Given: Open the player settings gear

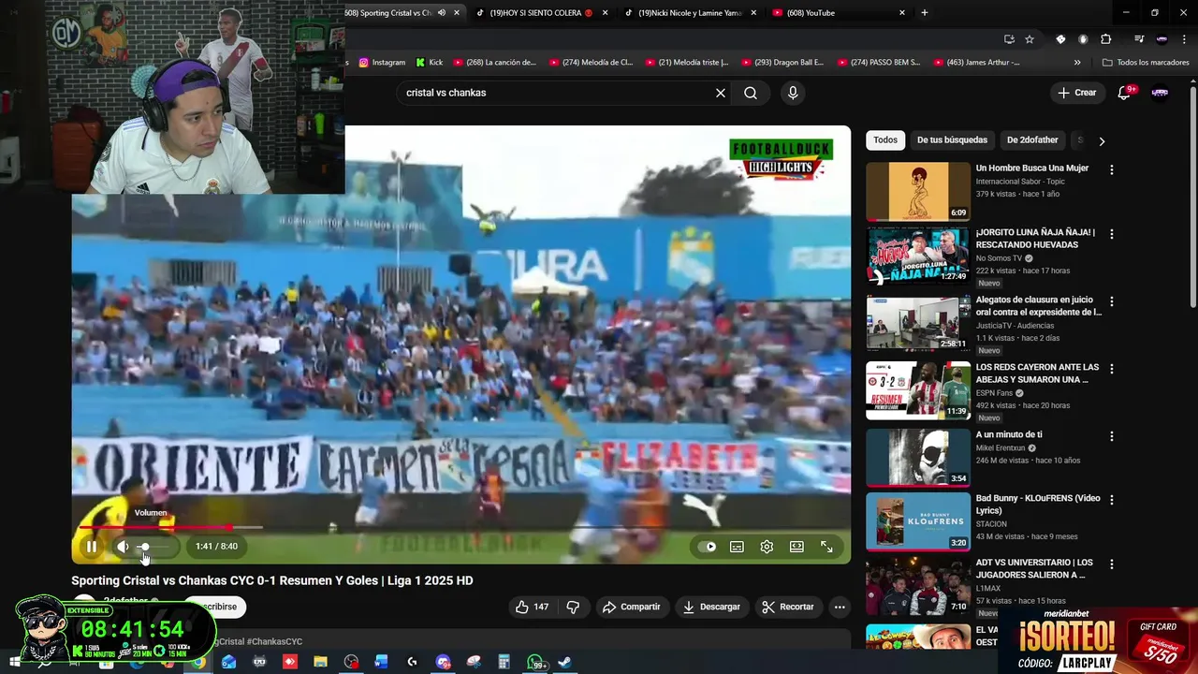Looking at the screenshot, I should click(x=767, y=547).
